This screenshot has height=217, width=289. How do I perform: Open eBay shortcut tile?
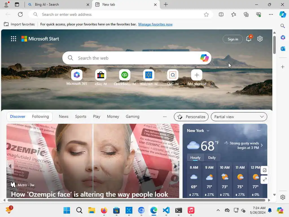point(101,75)
